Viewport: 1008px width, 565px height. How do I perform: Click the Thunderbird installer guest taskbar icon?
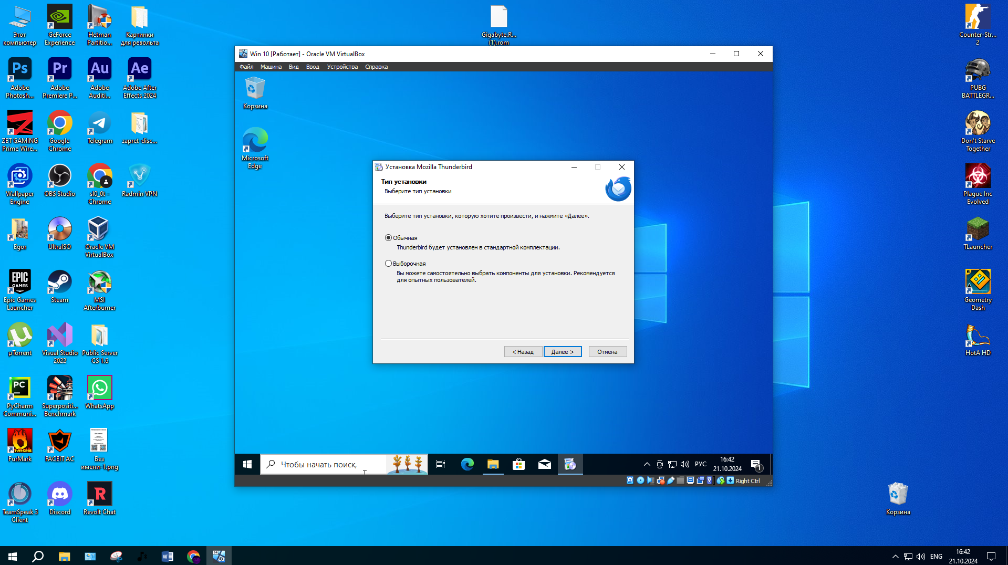click(570, 464)
